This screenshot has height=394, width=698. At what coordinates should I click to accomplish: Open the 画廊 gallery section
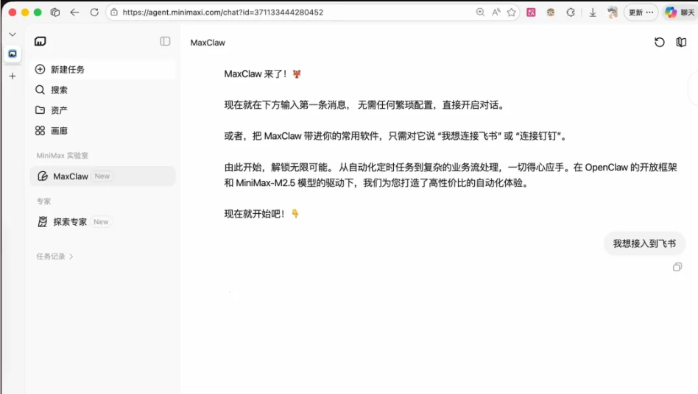tap(59, 131)
